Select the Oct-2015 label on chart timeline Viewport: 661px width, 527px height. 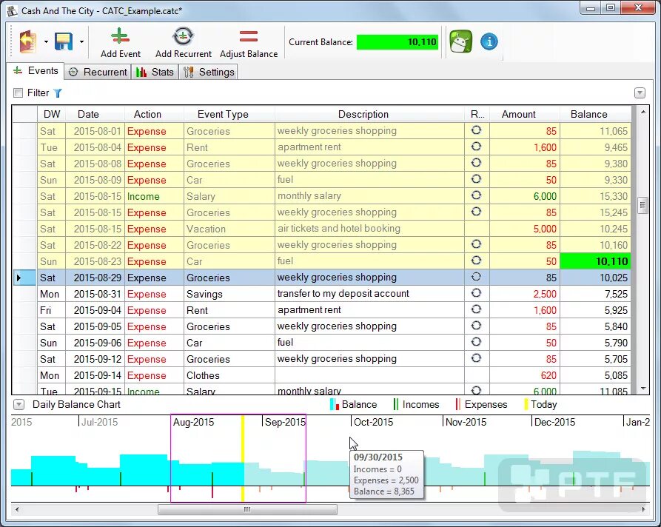pyautogui.click(x=373, y=422)
